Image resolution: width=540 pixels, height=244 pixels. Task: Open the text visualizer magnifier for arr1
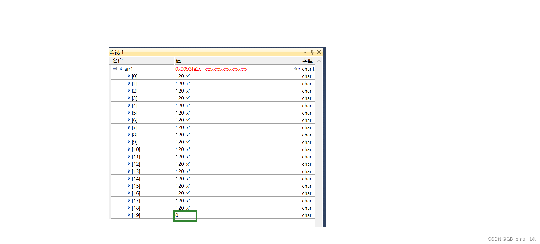(295, 69)
